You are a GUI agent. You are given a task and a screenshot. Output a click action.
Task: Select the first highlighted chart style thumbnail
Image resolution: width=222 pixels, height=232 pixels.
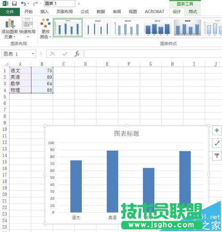pyautogui.click(x=68, y=28)
